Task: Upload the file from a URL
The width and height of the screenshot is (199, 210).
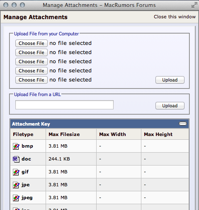Action: tap(170, 106)
